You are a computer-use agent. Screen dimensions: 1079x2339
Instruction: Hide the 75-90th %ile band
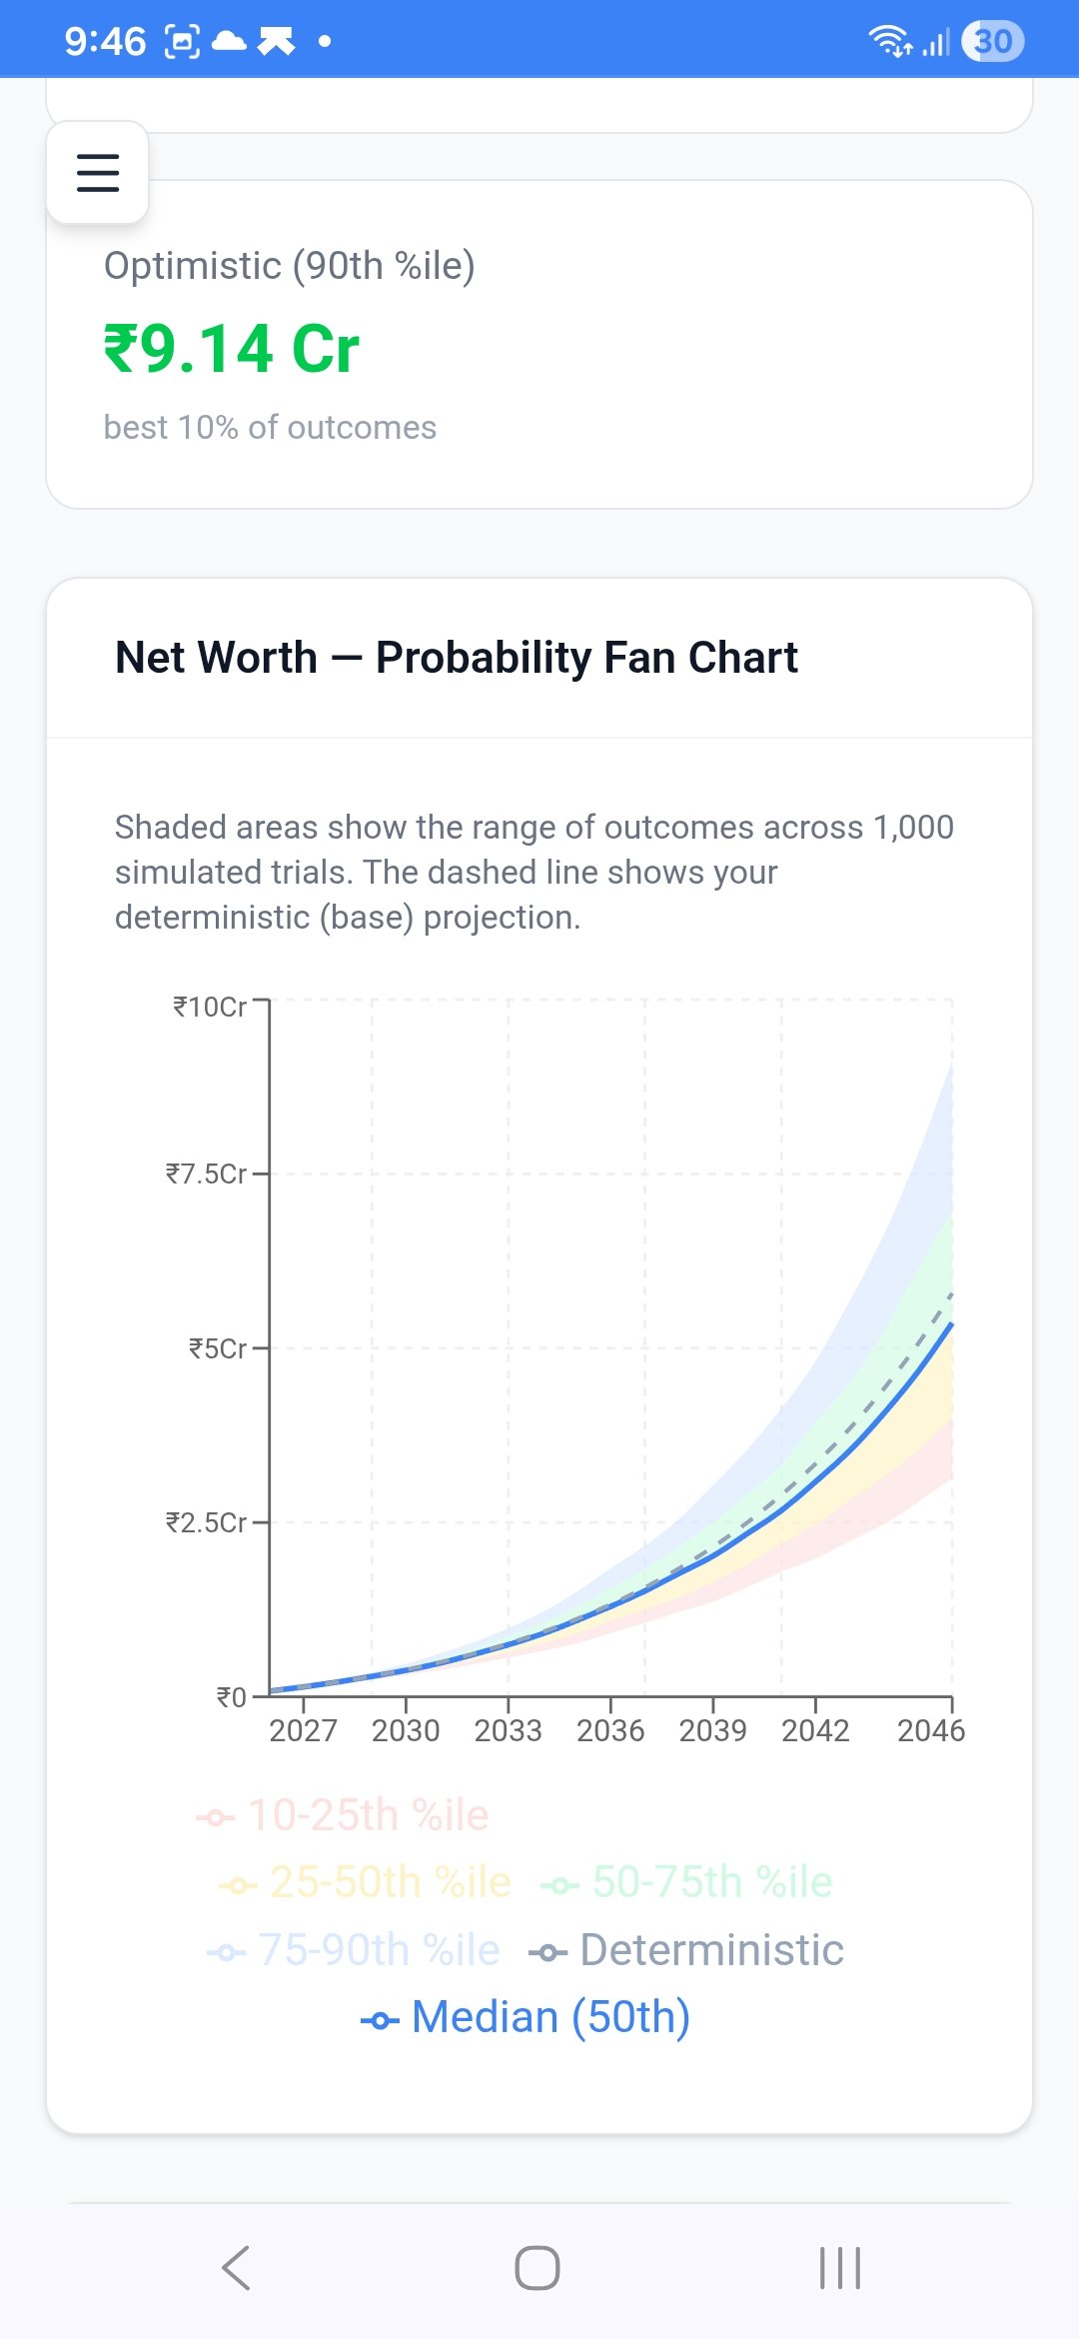coord(355,1950)
